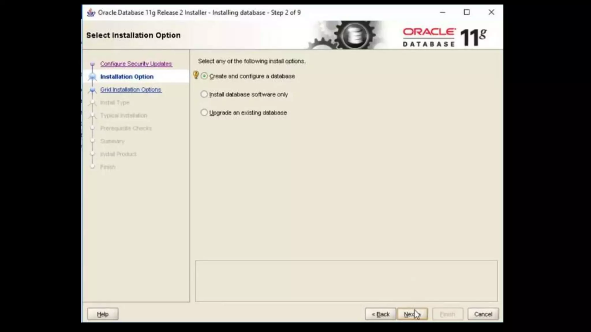Select Installation Option step in sidebar
This screenshot has height=332, width=591.
(127, 77)
